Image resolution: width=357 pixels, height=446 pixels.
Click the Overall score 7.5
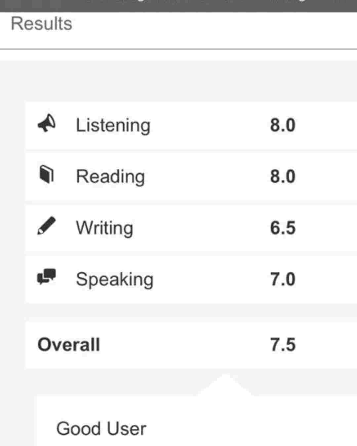coord(283,345)
